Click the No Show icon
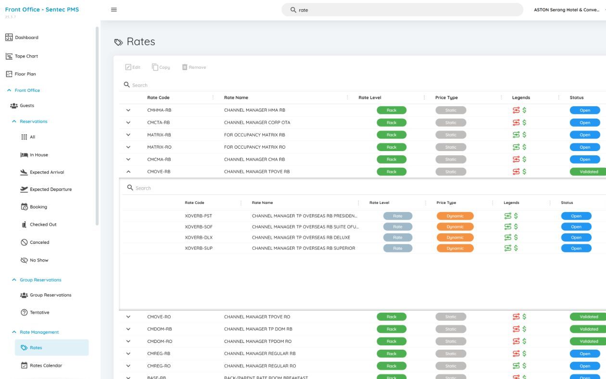The width and height of the screenshot is (606, 379). point(24,260)
